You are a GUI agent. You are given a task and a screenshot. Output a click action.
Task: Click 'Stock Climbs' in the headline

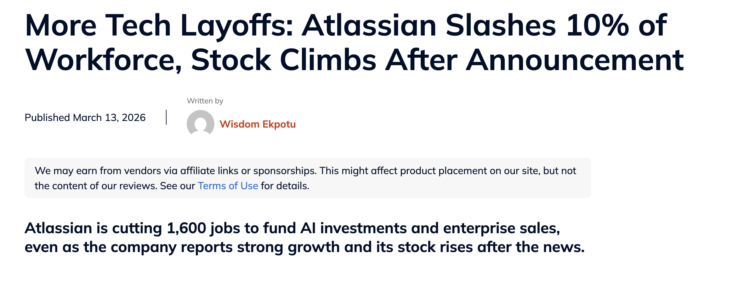click(x=283, y=60)
